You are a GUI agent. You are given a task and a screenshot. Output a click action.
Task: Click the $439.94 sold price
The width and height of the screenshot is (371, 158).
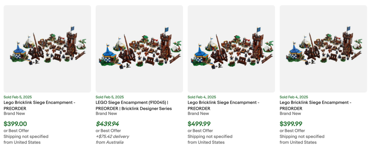[x=107, y=124]
